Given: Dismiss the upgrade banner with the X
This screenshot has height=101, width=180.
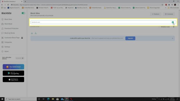Looking at the screenshot, I should click(173, 38).
